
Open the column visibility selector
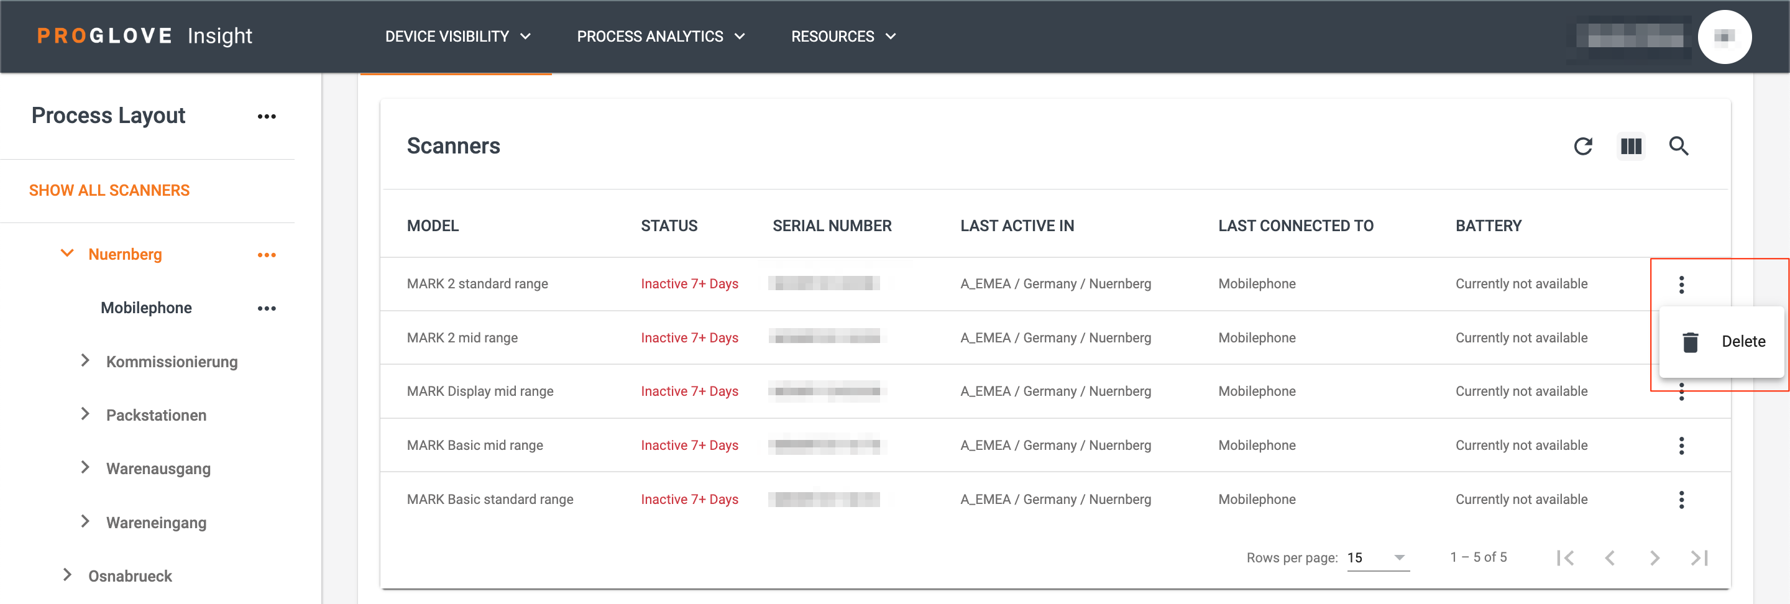(x=1632, y=147)
